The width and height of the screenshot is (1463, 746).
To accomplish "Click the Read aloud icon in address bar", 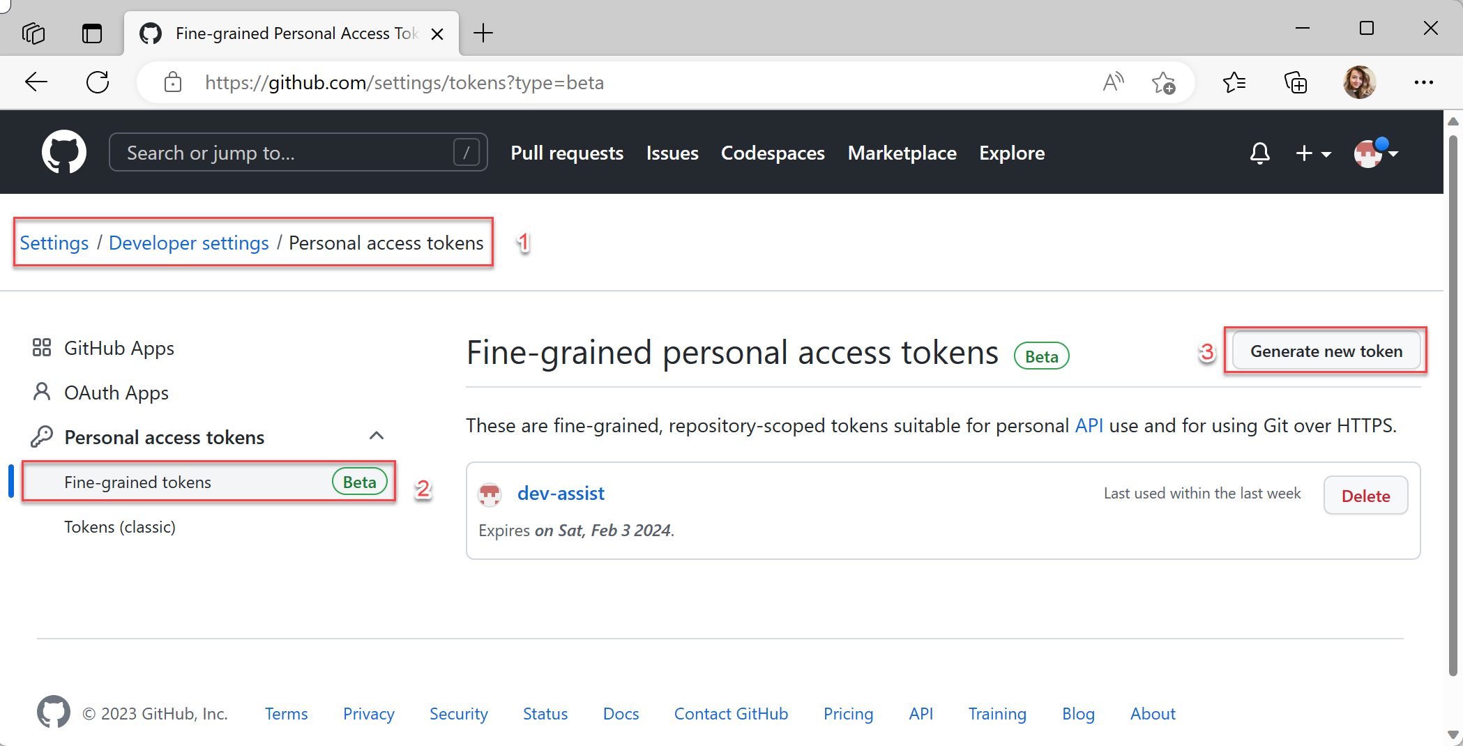I will pyautogui.click(x=1114, y=82).
